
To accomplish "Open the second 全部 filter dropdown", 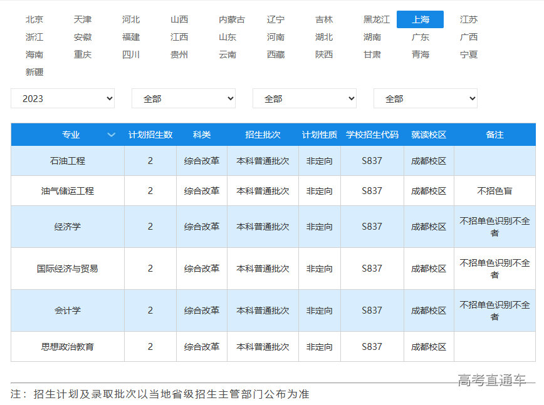I will (183, 98).
